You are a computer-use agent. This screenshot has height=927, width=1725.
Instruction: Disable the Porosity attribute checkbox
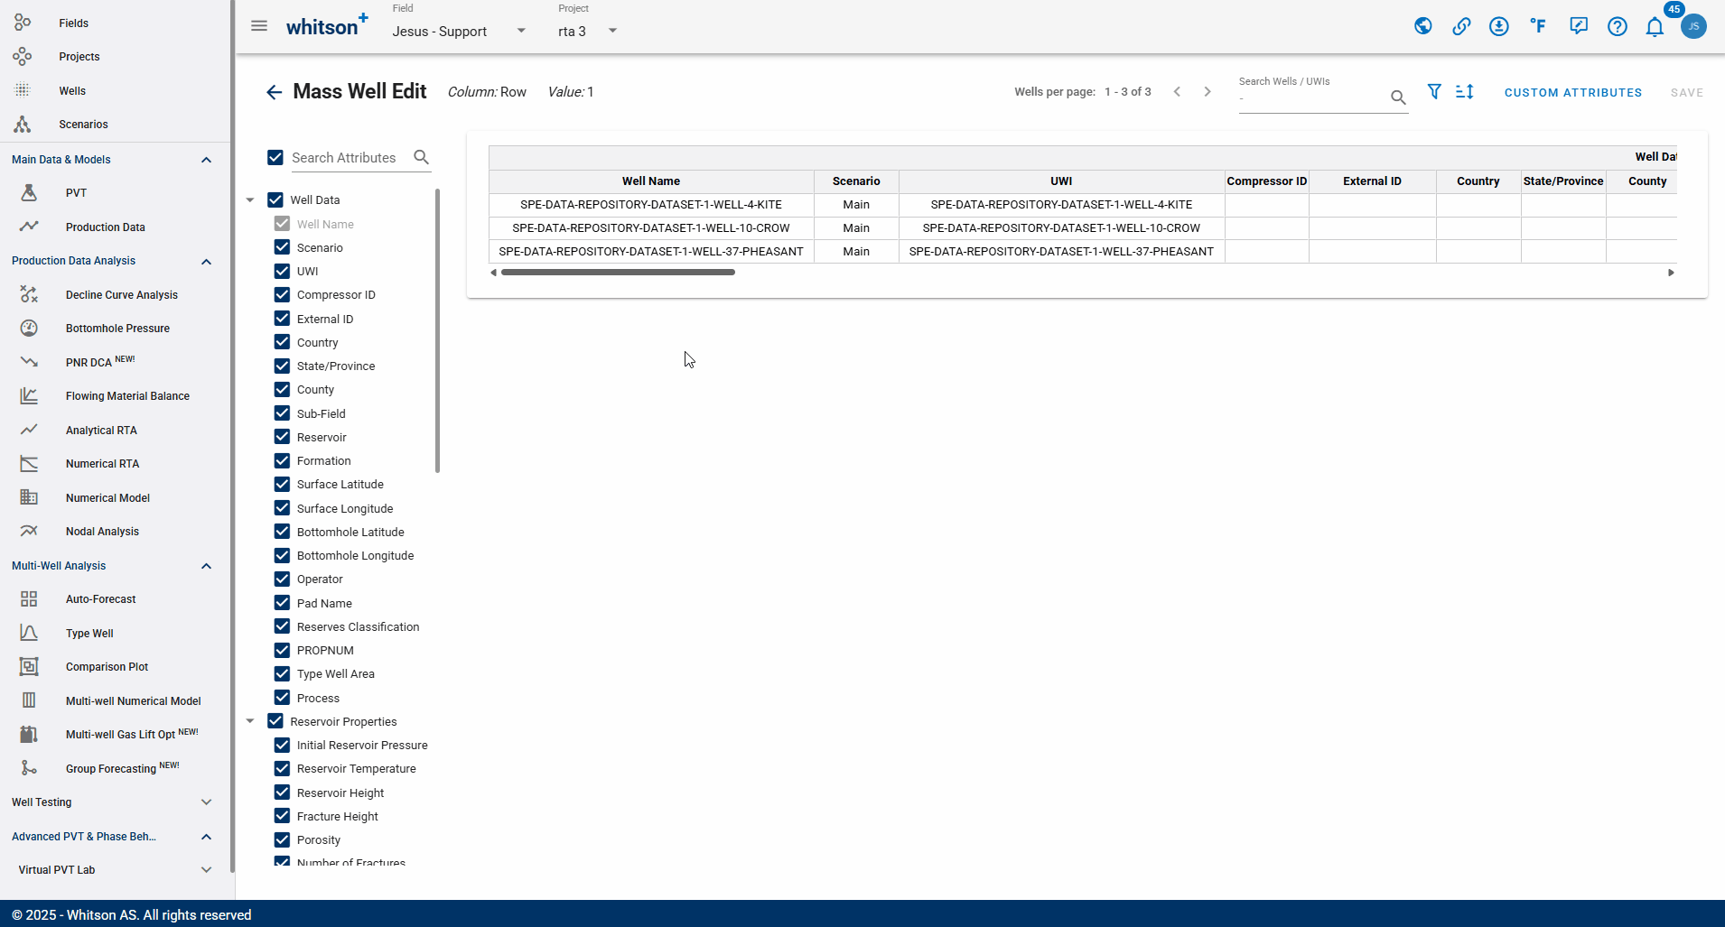tap(281, 839)
